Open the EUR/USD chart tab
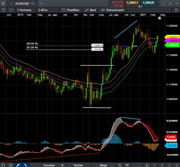Viewport: 180px width, 167px height. (22, 3)
